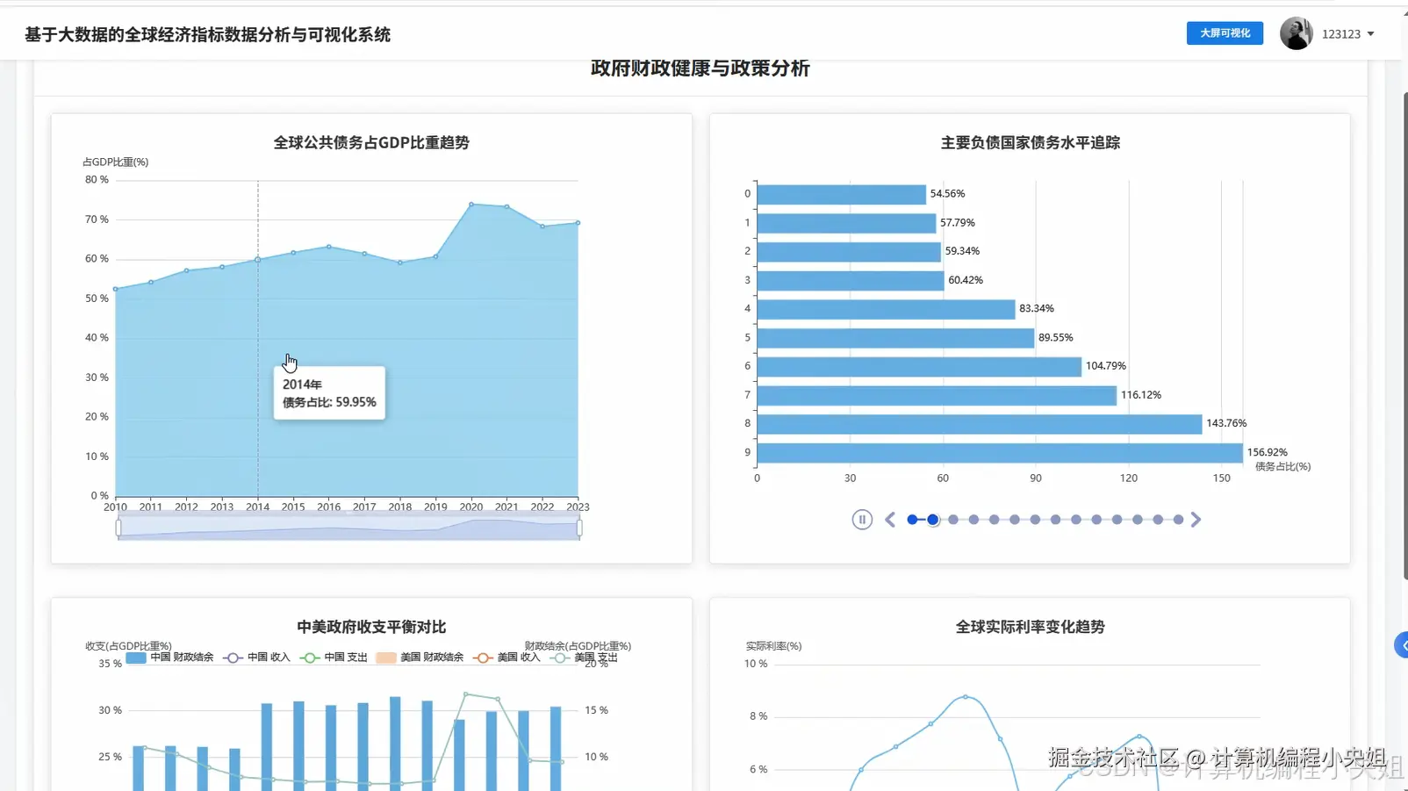Click the left handle of the year zoom slider
The height and width of the screenshot is (791, 1408).
point(119,528)
